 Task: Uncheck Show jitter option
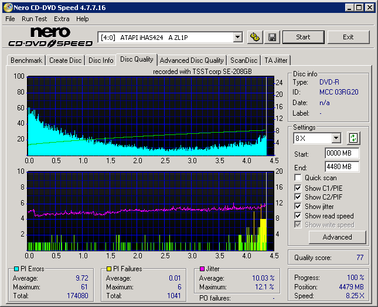298,207
